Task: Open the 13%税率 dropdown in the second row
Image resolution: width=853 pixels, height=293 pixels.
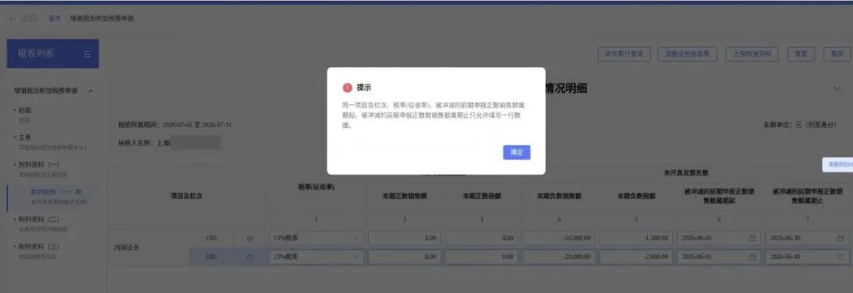Action: tap(316, 257)
